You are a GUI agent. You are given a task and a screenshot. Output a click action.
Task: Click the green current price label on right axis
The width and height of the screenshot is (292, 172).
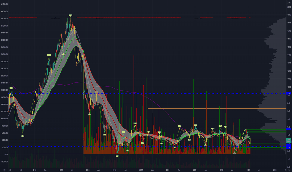(289, 141)
